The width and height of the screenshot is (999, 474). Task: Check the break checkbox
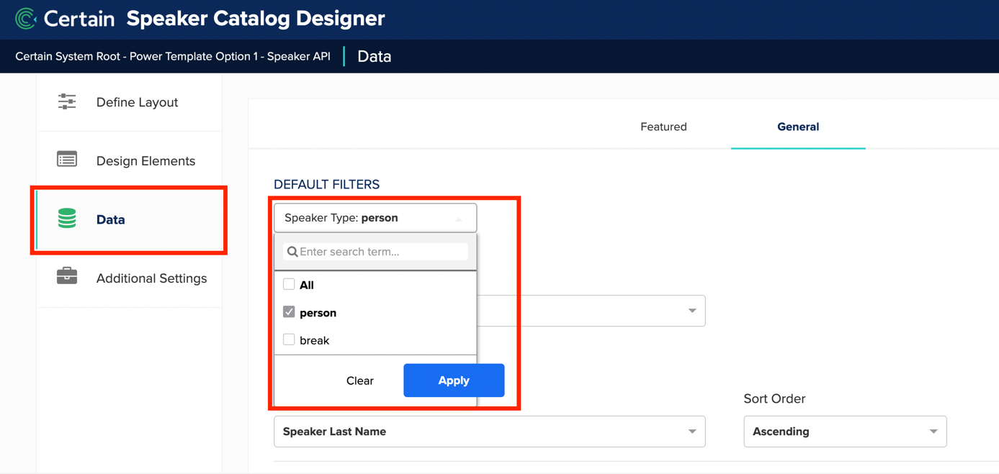(289, 339)
